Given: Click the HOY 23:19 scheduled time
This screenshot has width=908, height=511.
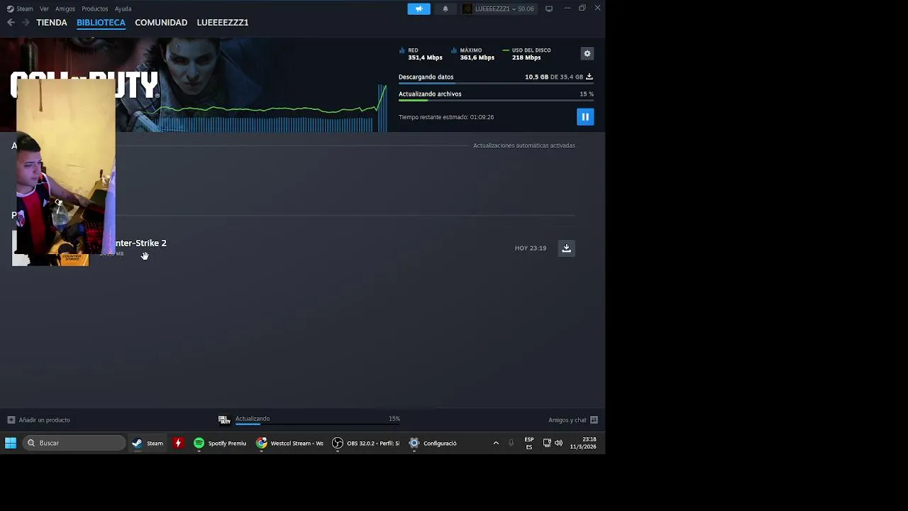Looking at the screenshot, I should point(531,248).
